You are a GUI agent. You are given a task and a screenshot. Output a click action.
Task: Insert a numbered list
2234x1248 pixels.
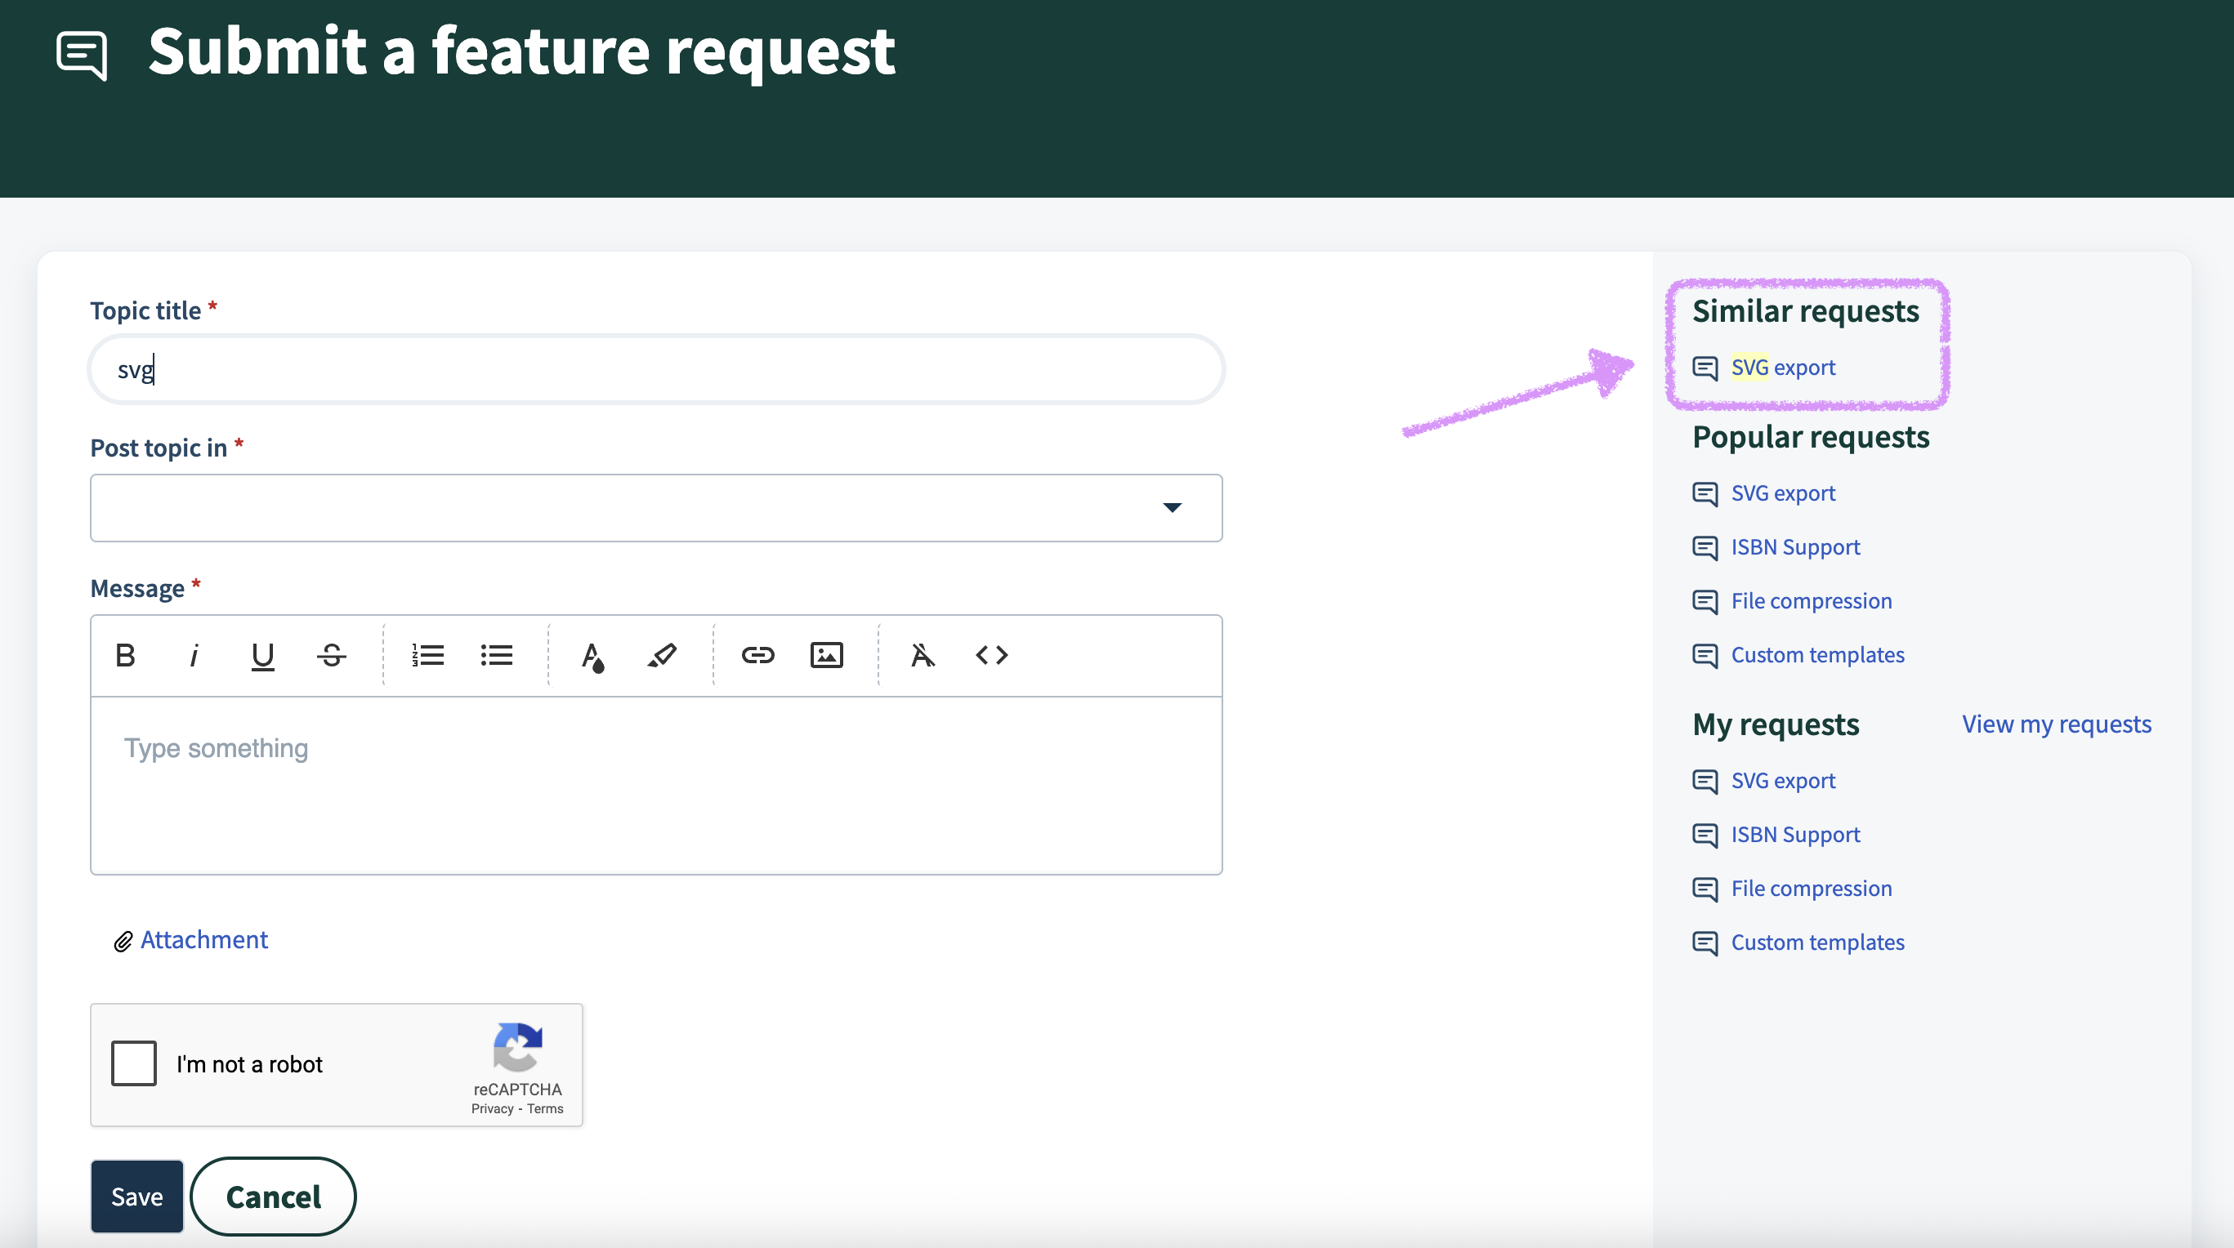tap(427, 655)
